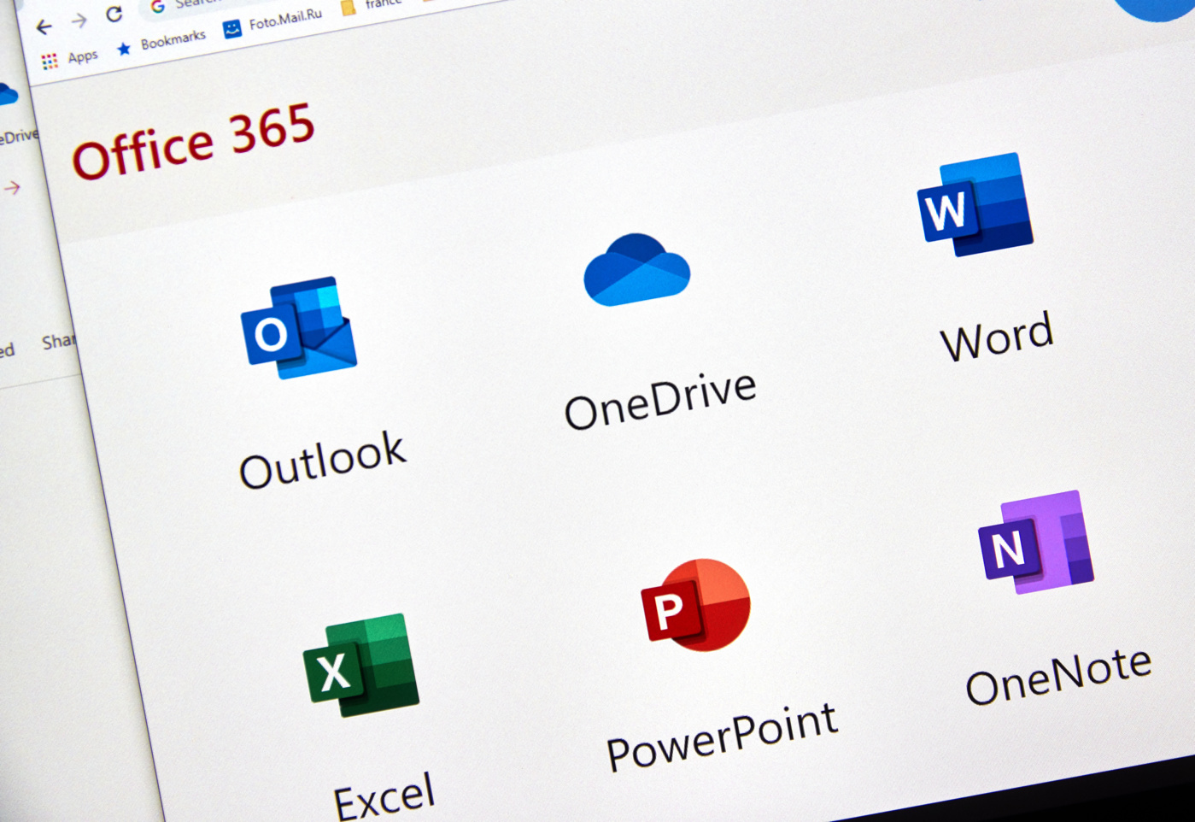This screenshot has height=822, width=1195.
Task: Open the OneNote app icon
Action: coord(1036,542)
